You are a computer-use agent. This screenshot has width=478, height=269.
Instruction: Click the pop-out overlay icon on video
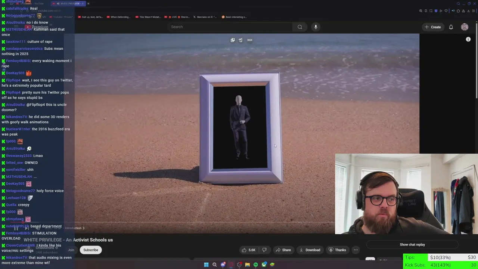[x=233, y=40]
